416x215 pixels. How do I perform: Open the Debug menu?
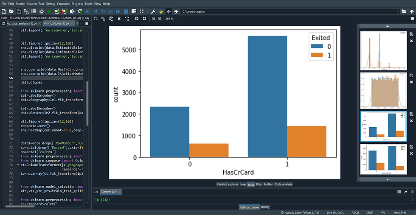point(51,4)
